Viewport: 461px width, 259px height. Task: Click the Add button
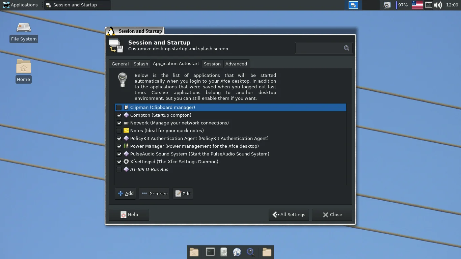click(126, 194)
